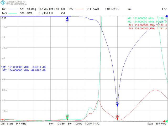The height and width of the screenshot is (126, 168).
Task: Click Trc3 SWR format label
Action: pyautogui.click(x=29, y=13)
